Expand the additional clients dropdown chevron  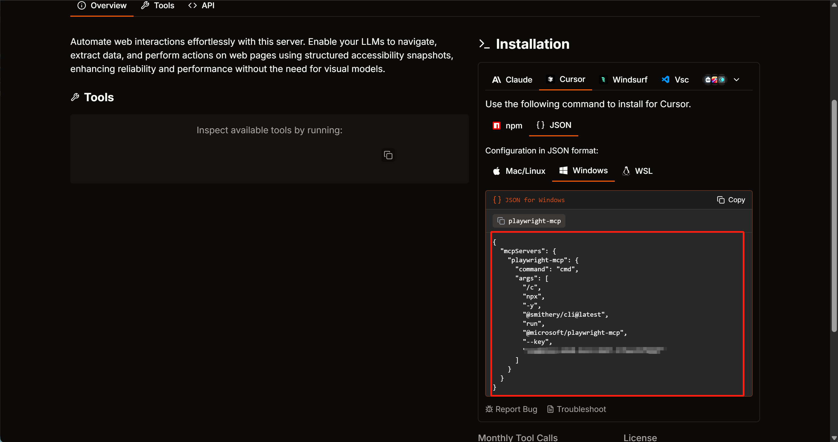pos(736,80)
